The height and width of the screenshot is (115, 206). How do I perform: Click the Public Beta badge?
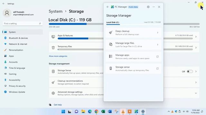[133, 7]
